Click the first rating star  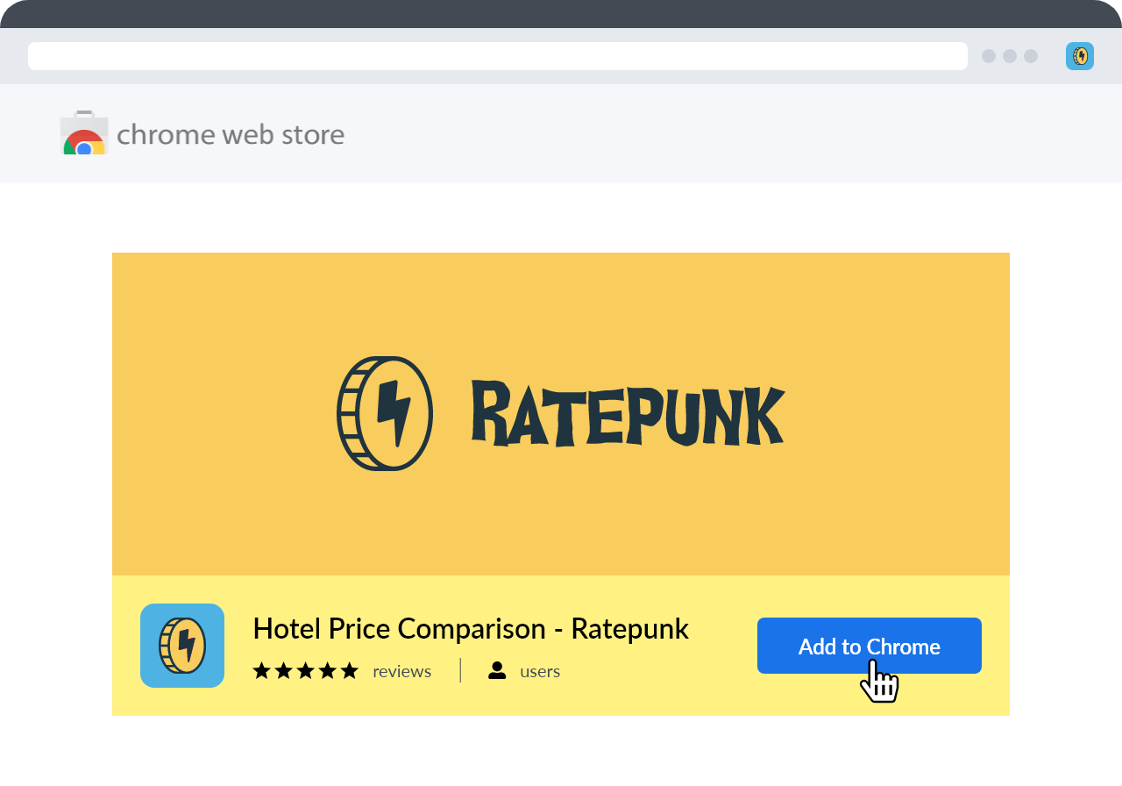pyautogui.click(x=260, y=670)
